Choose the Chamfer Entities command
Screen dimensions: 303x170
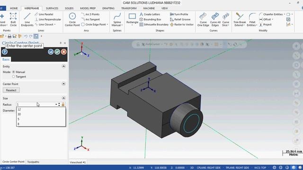tap(271, 14)
